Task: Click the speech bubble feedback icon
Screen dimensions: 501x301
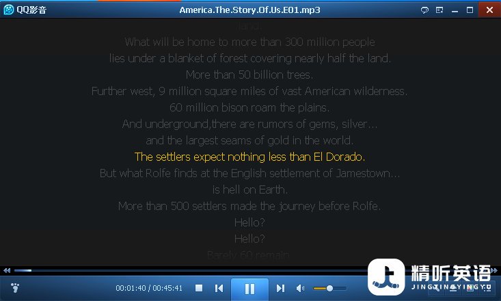Action: tap(424, 10)
